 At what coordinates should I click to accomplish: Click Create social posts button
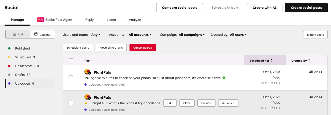coord(306,8)
